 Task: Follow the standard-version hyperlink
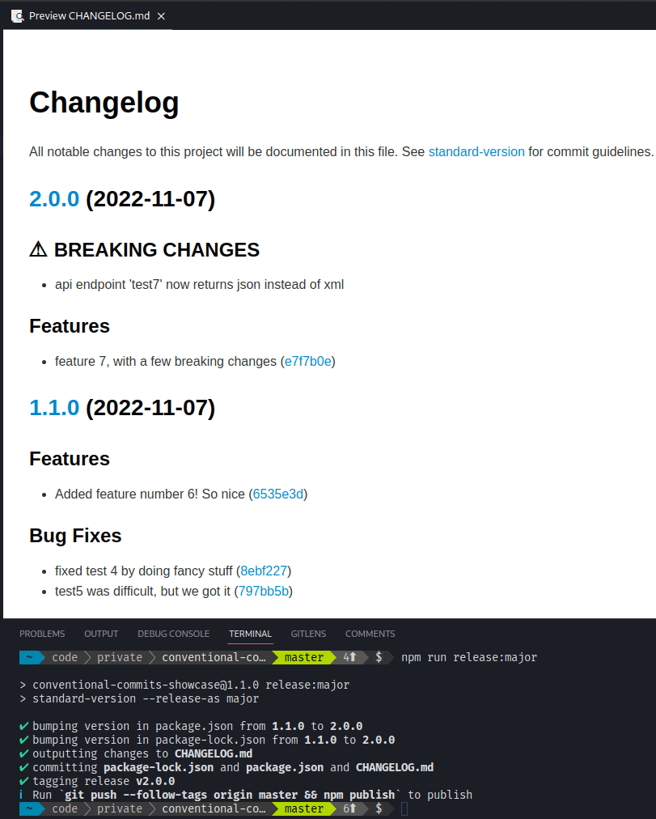pyautogui.click(x=476, y=151)
